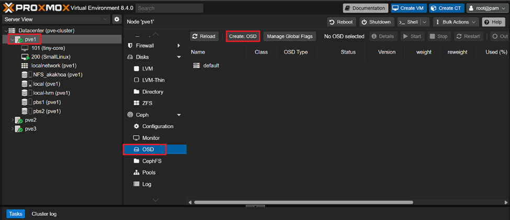The image size is (510, 220).
Task: Expand the pve3 node
Action: 12,129
